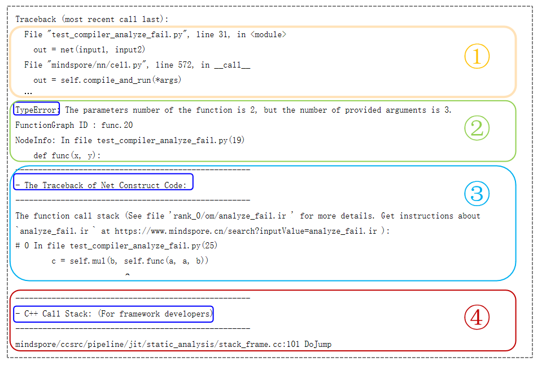Image resolution: width=542 pixels, height=370 pixels.
Task: Click the "mindspore/nn/cell.py" line 572 entry
Action: (137, 65)
